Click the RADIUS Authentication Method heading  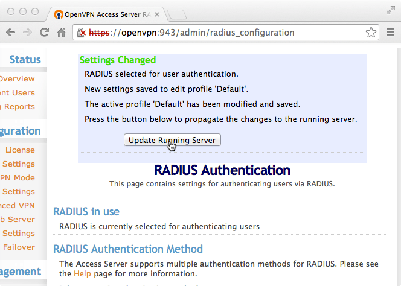tap(128, 249)
